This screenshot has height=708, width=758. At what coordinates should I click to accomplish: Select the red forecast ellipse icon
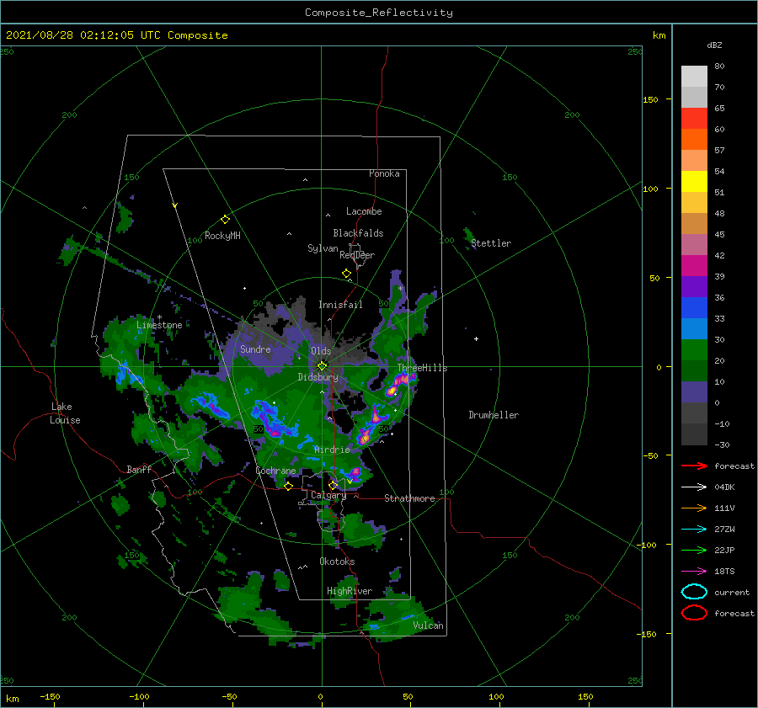coord(694,613)
